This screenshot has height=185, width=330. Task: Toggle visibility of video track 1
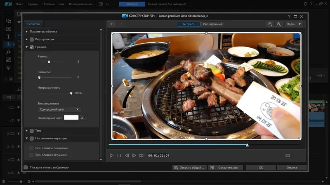click(x=19, y=107)
